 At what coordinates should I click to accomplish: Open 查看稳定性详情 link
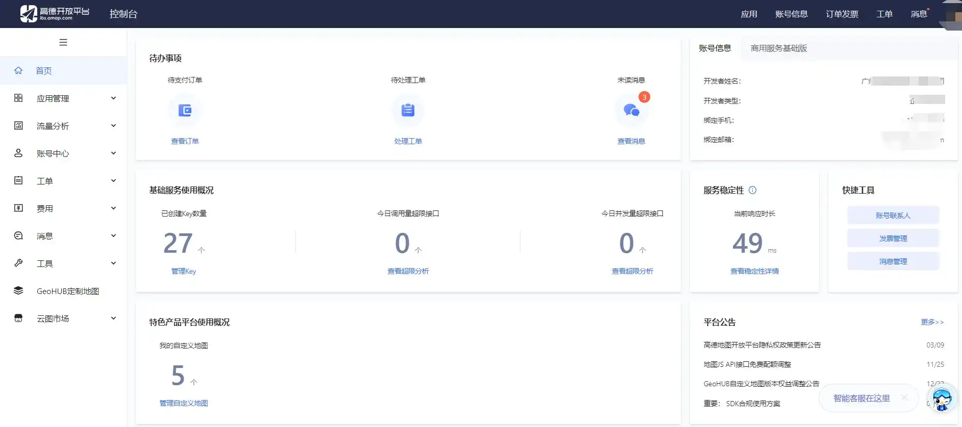click(x=754, y=271)
